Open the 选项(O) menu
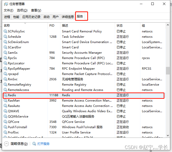The height and width of the screenshot is (152, 172). click(x=22, y=10)
